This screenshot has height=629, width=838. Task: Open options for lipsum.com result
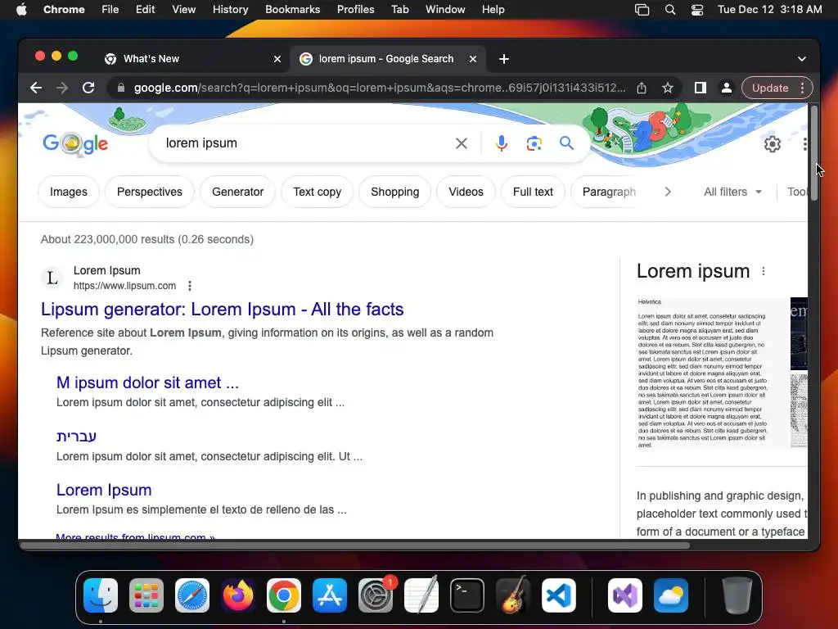(190, 286)
